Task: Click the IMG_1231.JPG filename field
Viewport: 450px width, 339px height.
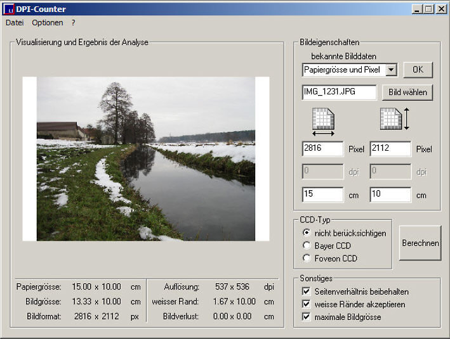Action: coord(339,93)
